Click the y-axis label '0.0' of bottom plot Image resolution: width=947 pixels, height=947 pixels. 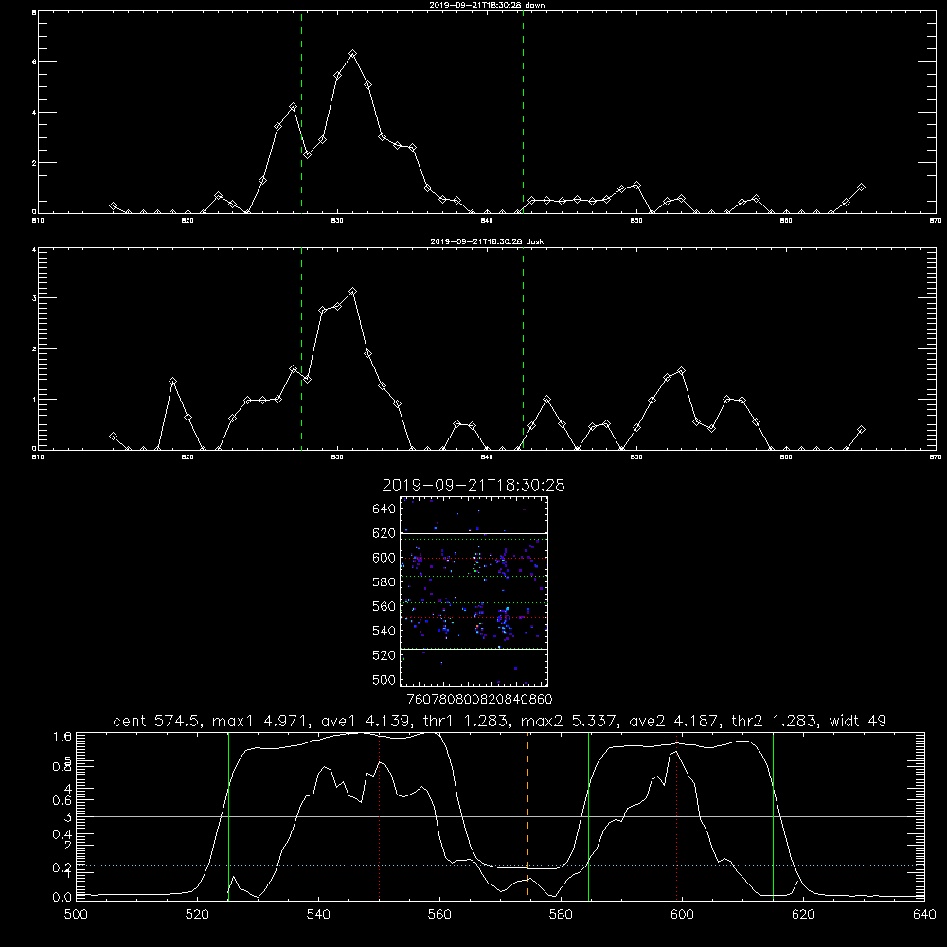[63, 898]
